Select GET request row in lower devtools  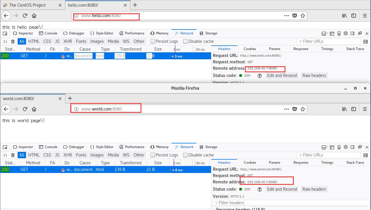click(106, 170)
